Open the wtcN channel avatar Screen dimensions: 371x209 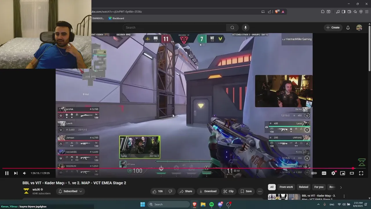pyautogui.click(x=26, y=191)
